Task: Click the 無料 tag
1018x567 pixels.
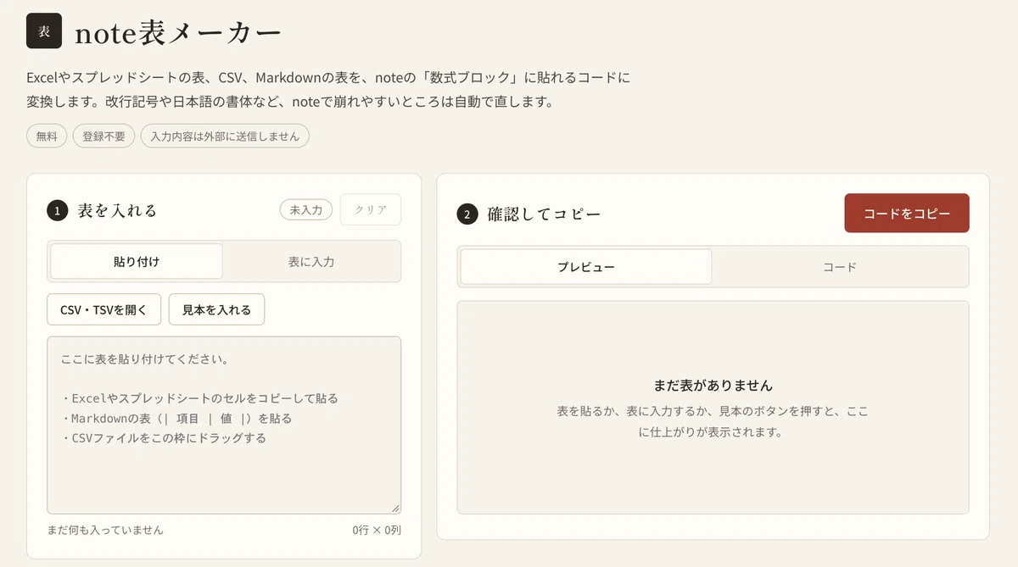Action: coord(47,136)
